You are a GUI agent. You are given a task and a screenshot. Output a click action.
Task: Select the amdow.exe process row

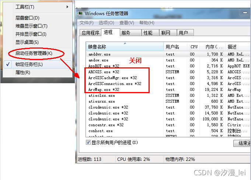[168, 60]
